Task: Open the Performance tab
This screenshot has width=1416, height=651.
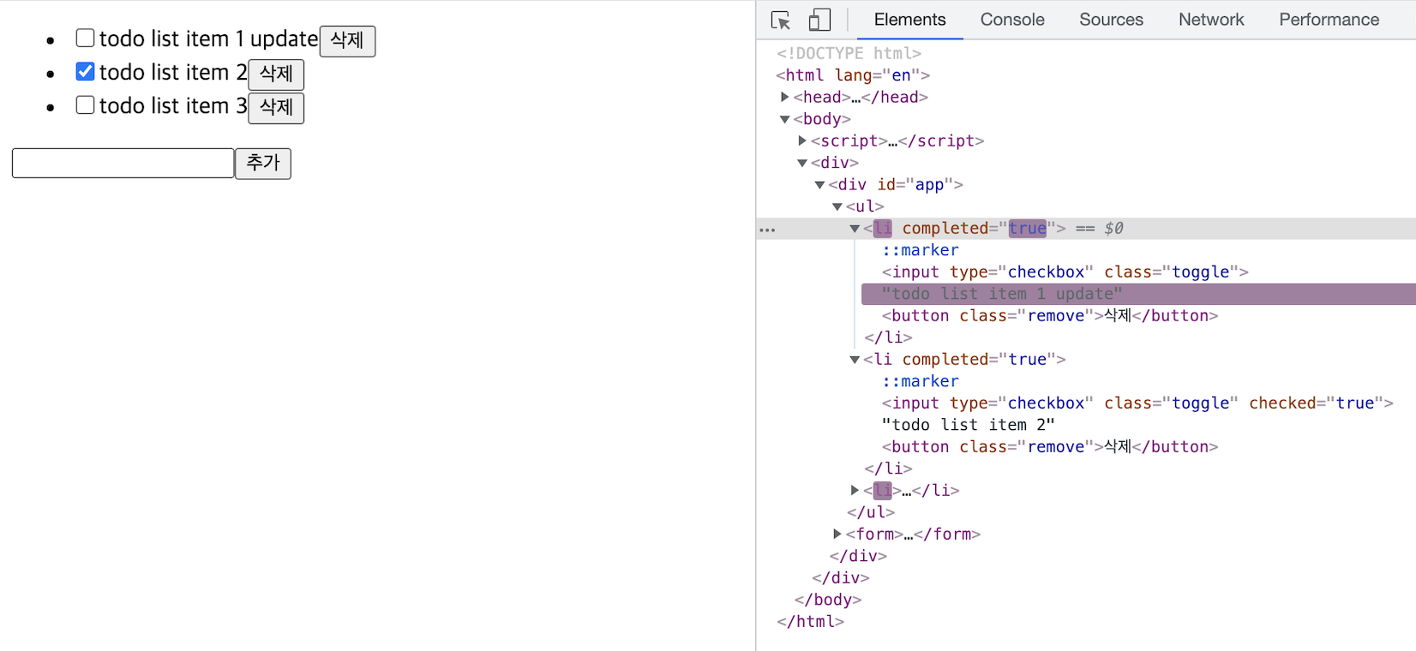Action: (1329, 20)
